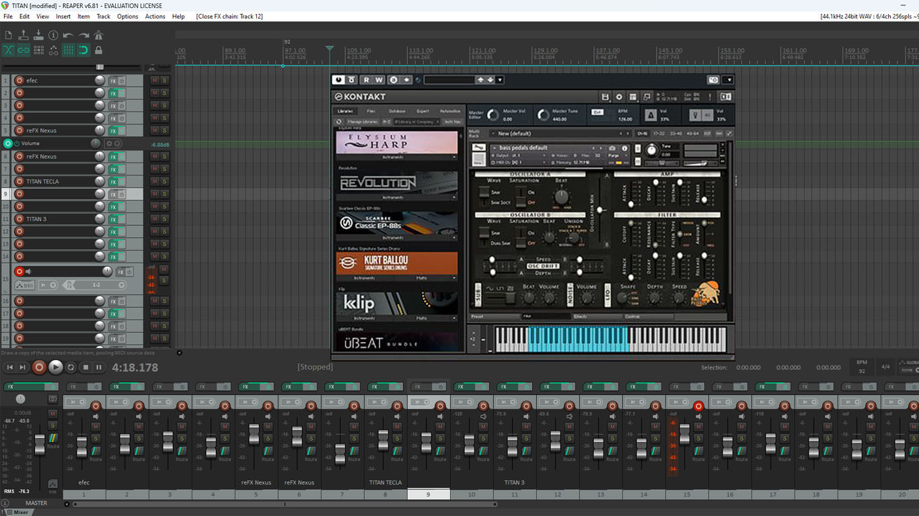Open the Options menu
The image size is (919, 516).
(x=128, y=16)
